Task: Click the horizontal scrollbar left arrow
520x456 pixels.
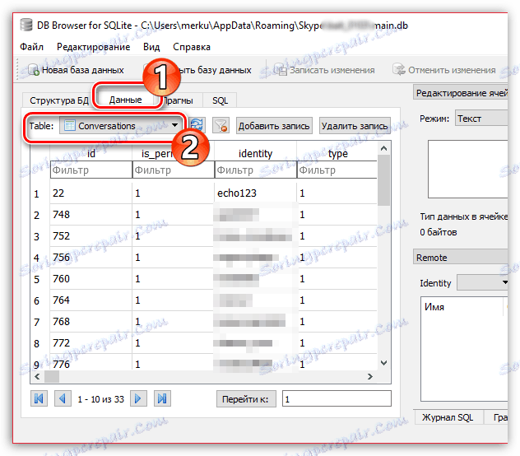Action: [37, 376]
